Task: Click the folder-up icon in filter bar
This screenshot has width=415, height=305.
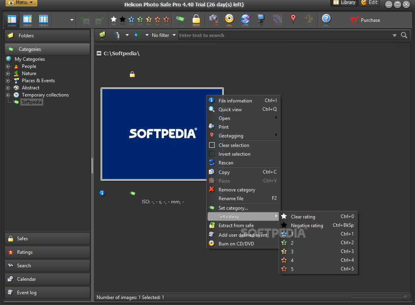Action: click(102, 35)
